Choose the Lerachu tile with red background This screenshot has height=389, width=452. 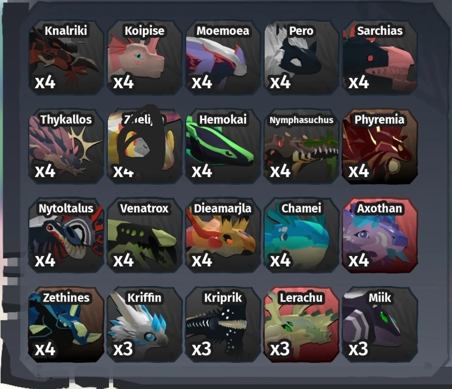[301, 324]
